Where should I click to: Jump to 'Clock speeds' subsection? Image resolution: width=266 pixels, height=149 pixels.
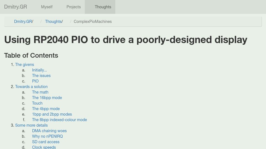click(x=44, y=147)
